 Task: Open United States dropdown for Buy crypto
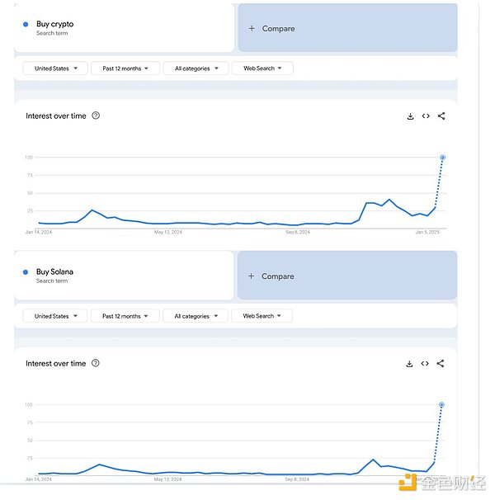(55, 68)
